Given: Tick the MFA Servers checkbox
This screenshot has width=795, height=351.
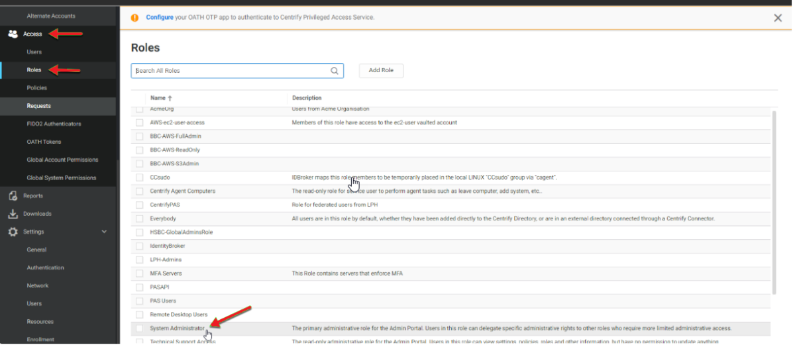Looking at the screenshot, I should click(x=139, y=274).
